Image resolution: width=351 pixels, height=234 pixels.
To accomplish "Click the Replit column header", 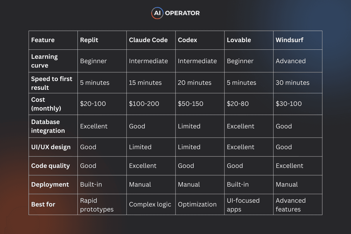I will 89,40.
